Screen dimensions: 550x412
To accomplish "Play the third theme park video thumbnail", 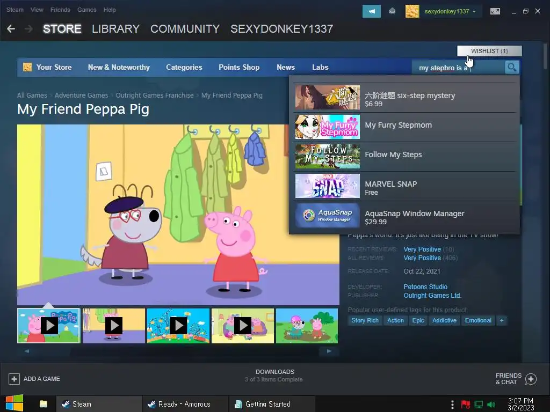I will tap(178, 326).
